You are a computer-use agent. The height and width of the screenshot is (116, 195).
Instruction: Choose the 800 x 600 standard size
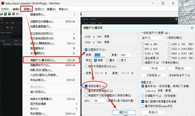coord(143,49)
